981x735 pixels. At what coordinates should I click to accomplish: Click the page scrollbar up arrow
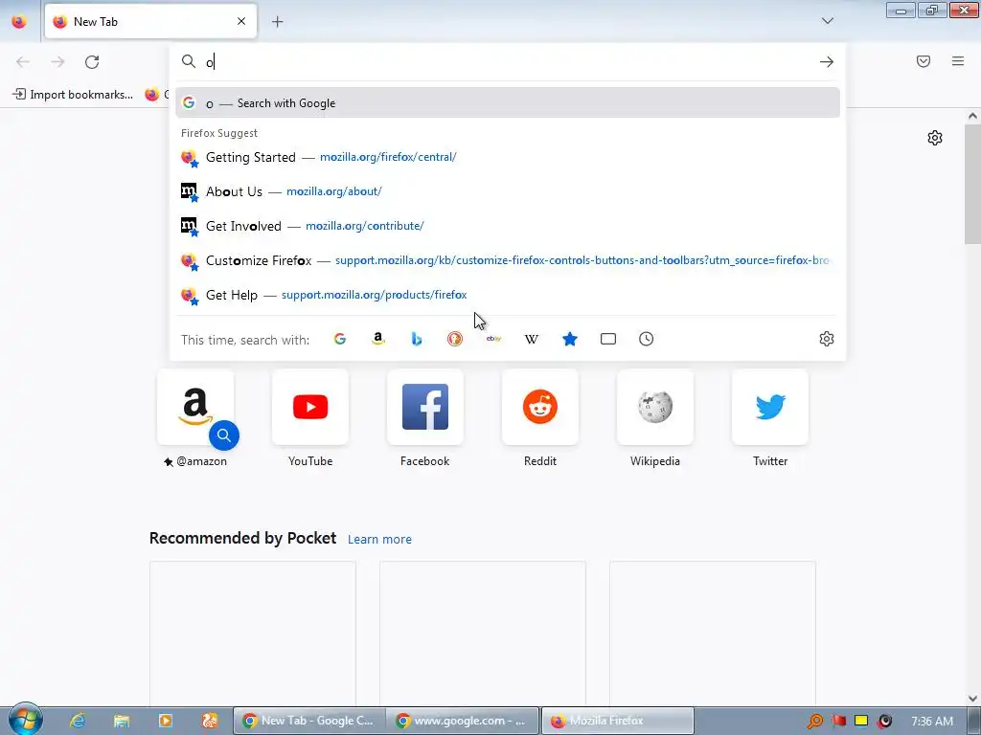[972, 116]
